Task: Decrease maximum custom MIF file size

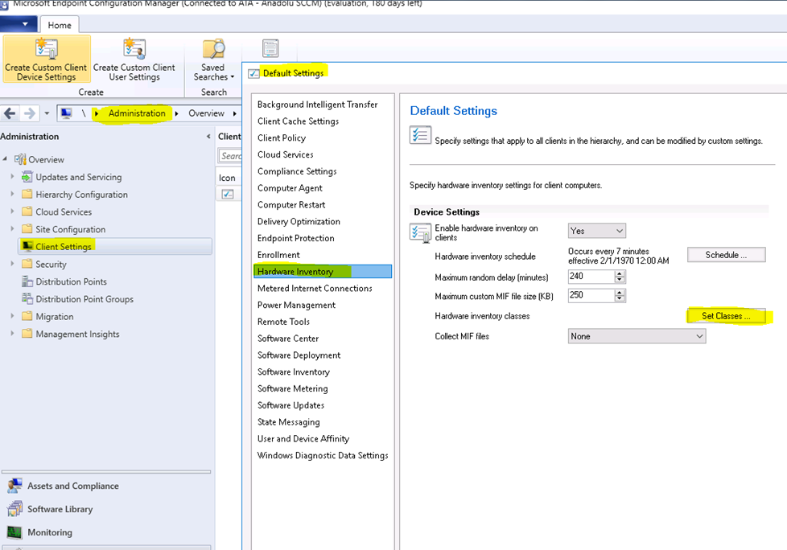Action: coord(620,299)
